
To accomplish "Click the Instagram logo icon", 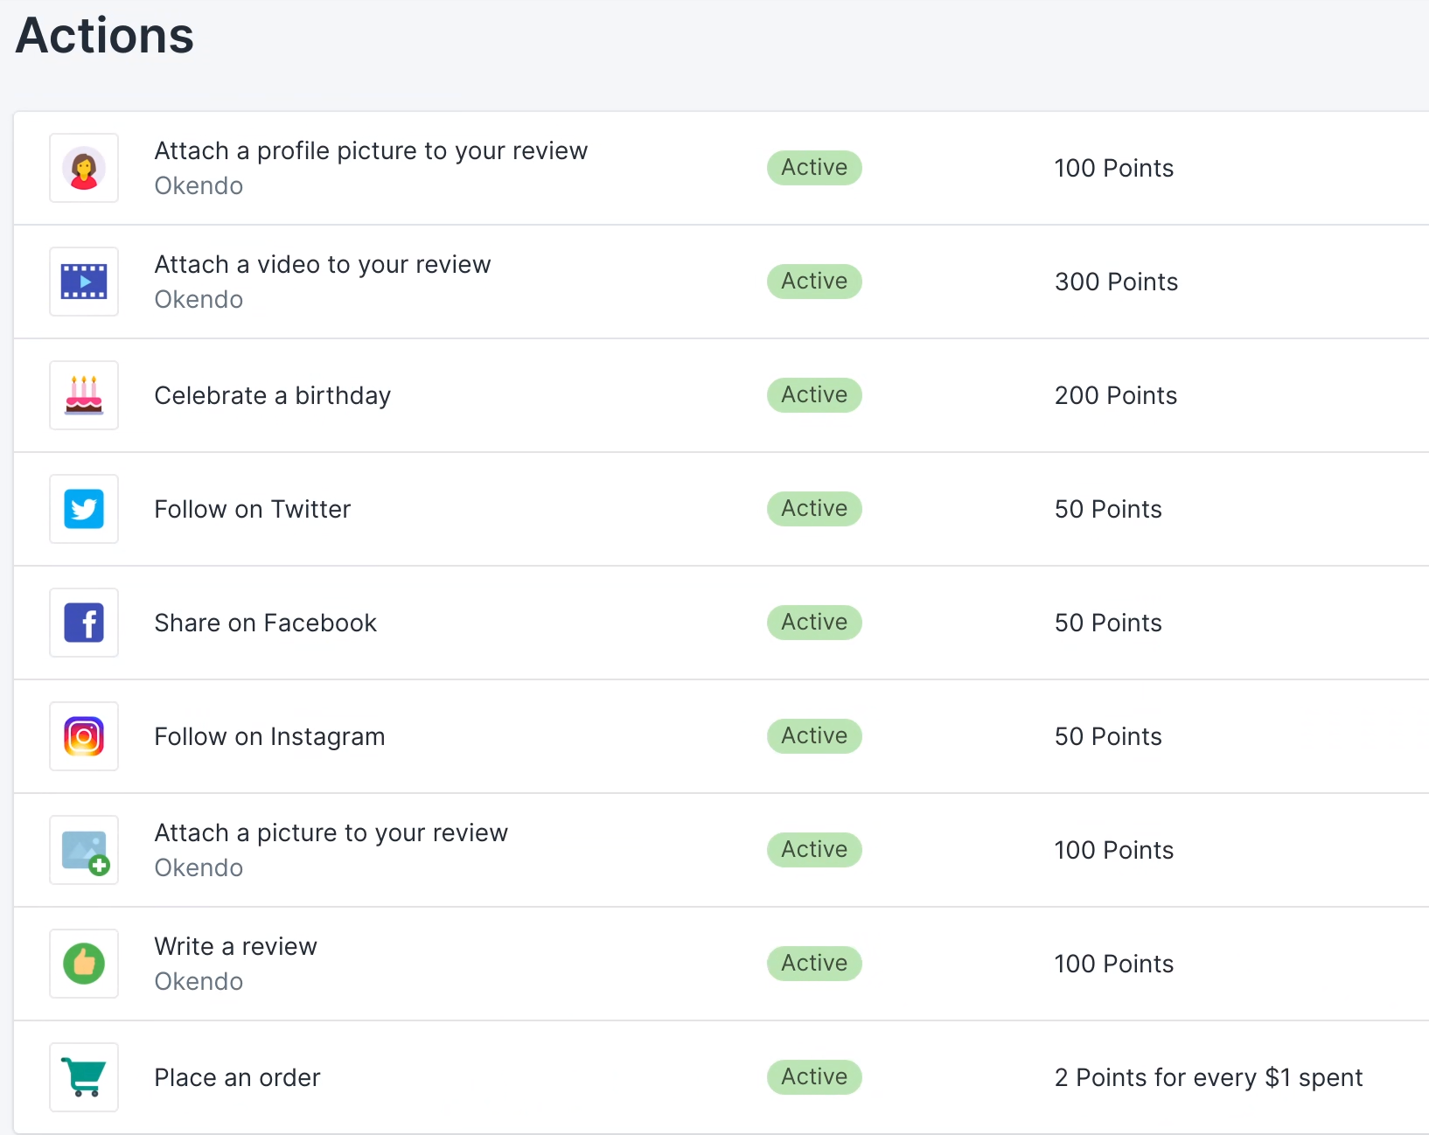I will [84, 736].
